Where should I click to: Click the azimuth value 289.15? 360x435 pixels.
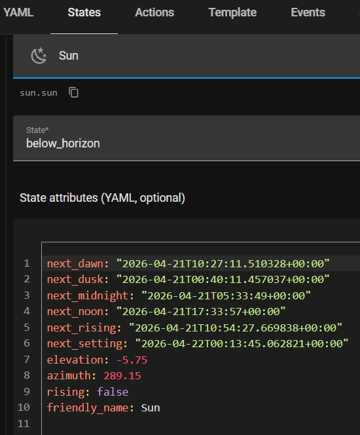pos(122,376)
